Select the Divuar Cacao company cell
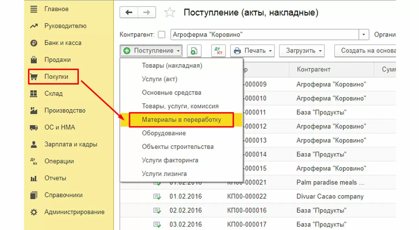This screenshot has width=419, height=230. tap(330, 197)
